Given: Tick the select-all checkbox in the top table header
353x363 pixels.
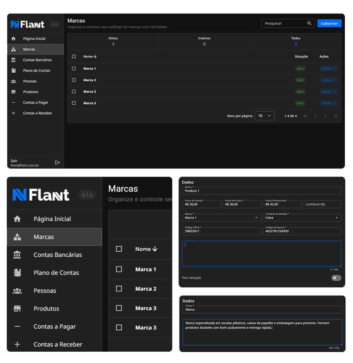Looking at the screenshot, I should click(74, 56).
